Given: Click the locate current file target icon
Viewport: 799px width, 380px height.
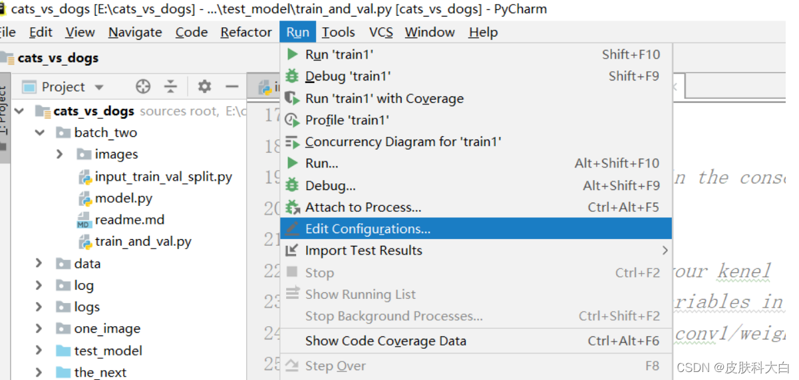Looking at the screenshot, I should point(143,86).
